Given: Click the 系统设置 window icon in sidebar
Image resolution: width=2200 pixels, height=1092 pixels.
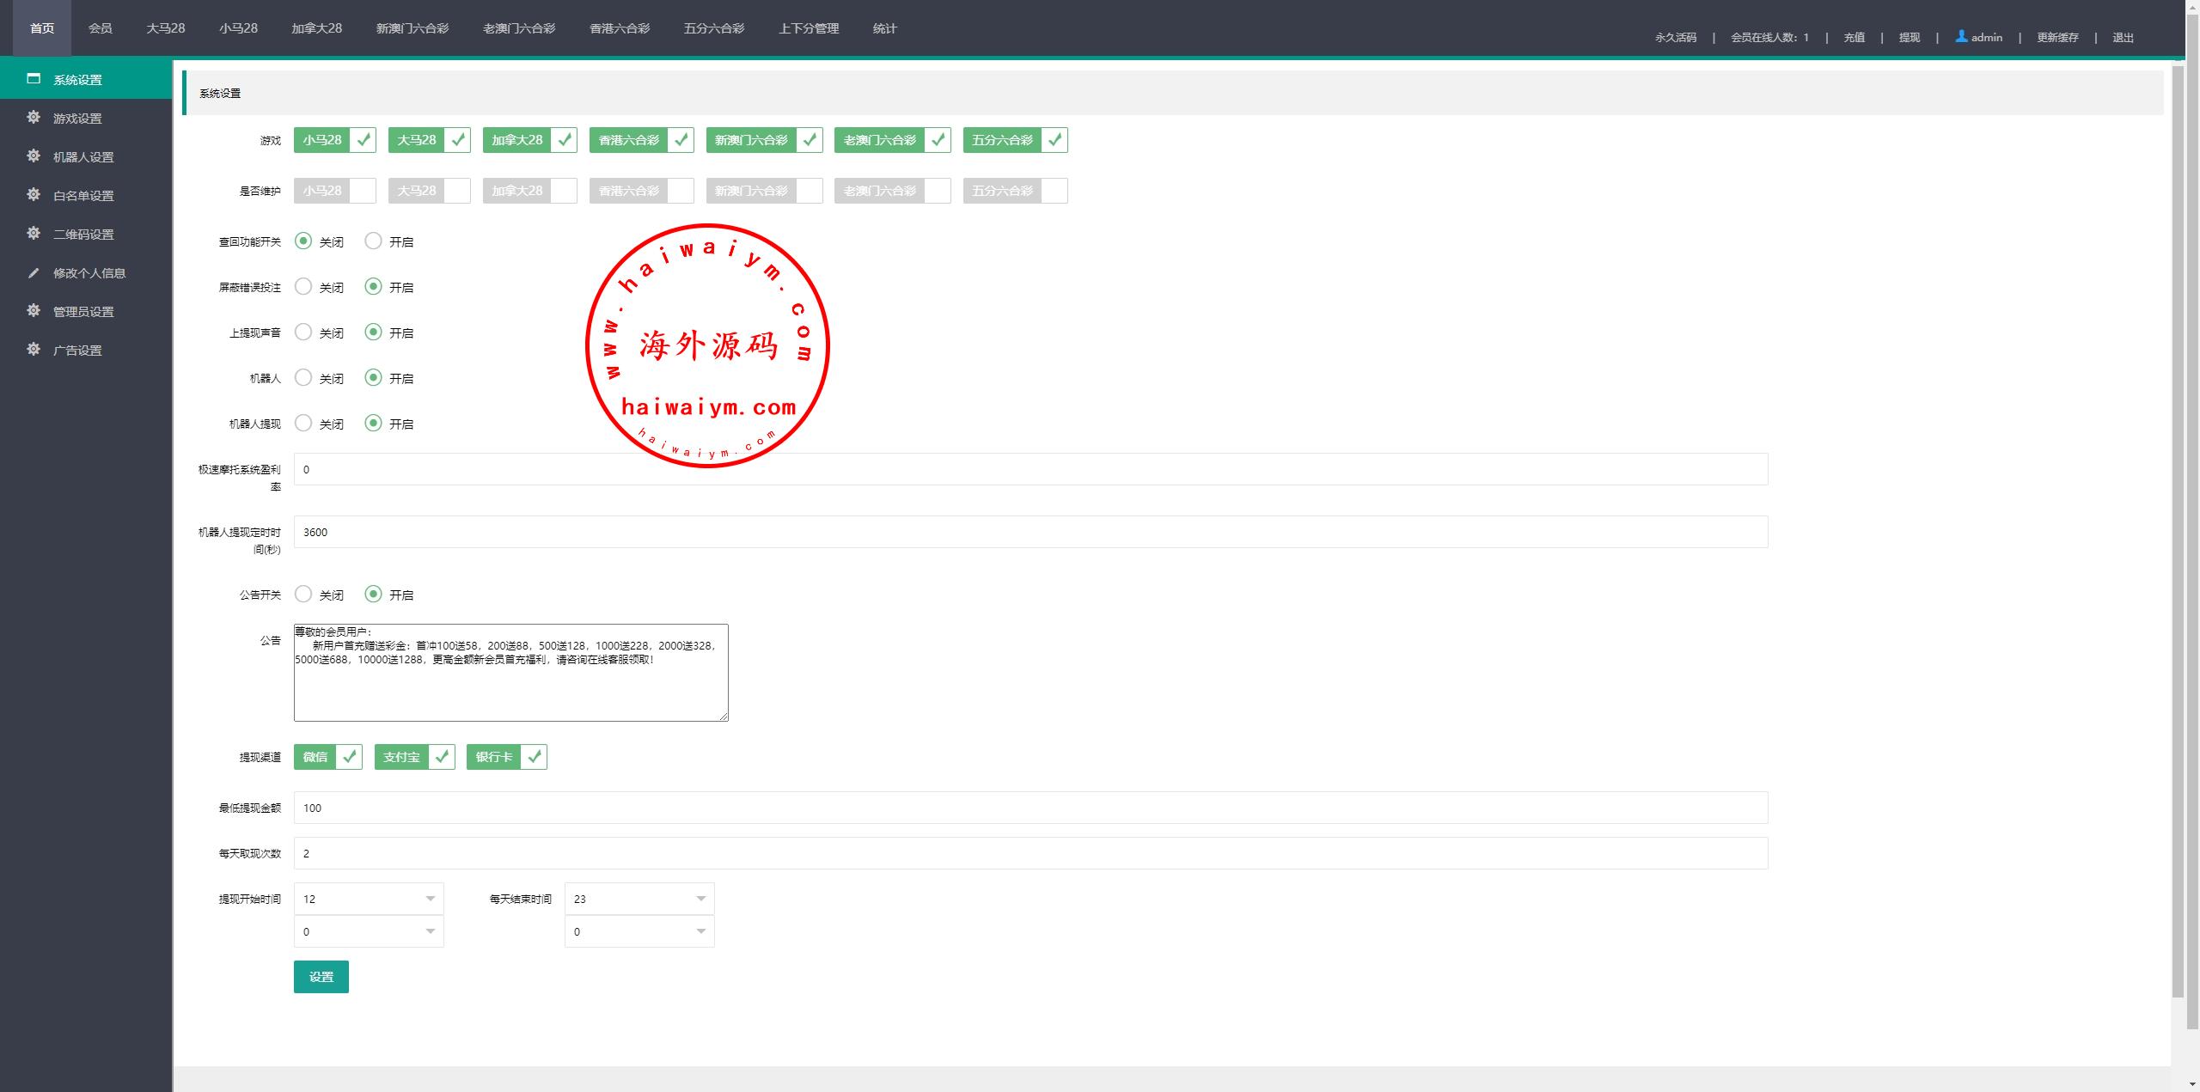Looking at the screenshot, I should pos(34,79).
